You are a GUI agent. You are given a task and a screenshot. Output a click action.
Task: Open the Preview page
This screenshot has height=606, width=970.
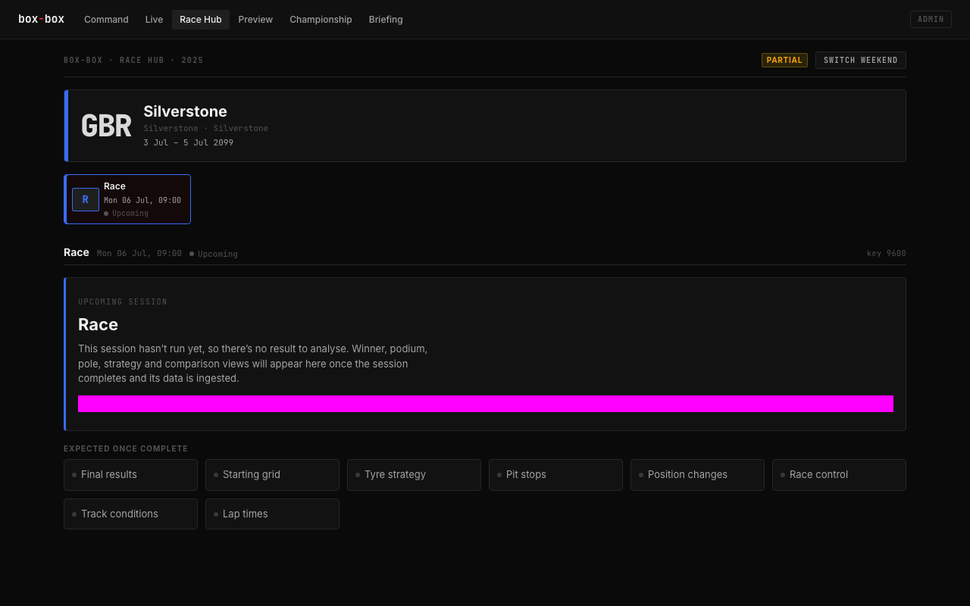click(255, 20)
